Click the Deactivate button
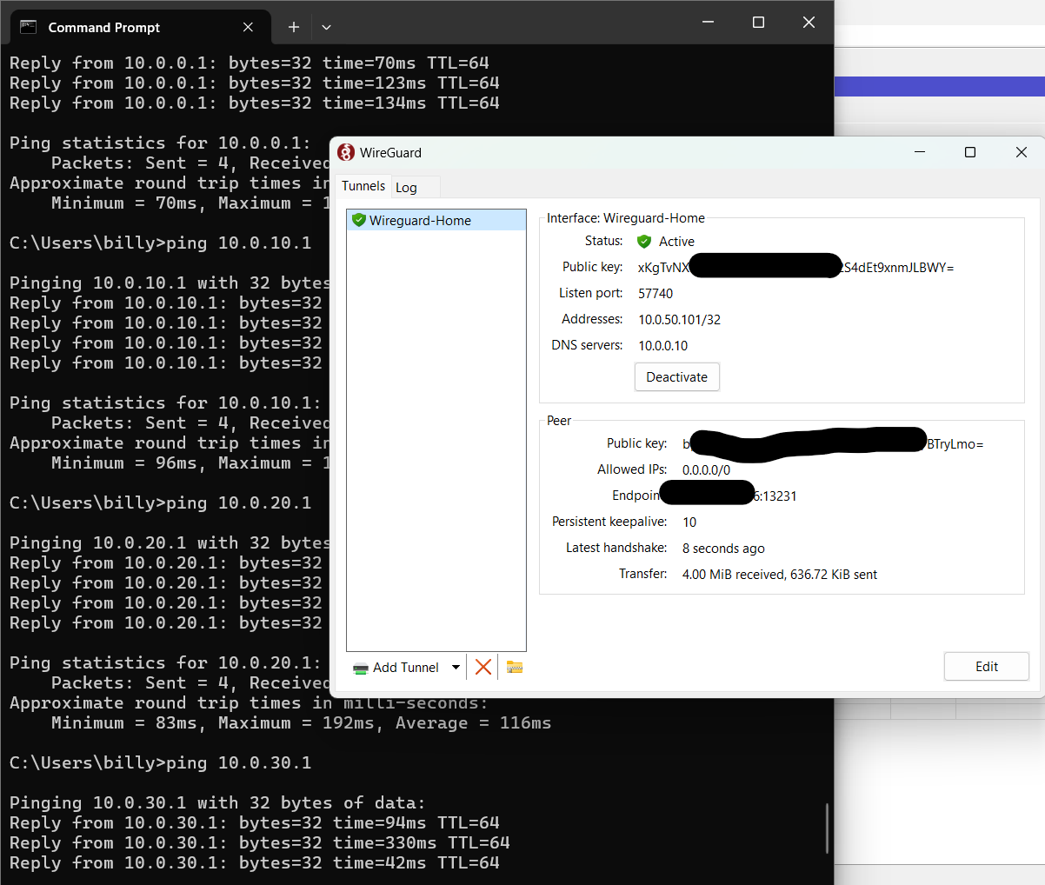The width and height of the screenshot is (1045, 885). 676,376
